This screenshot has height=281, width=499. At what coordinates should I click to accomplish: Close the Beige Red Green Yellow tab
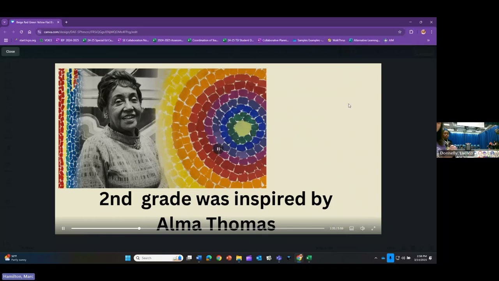point(58,22)
